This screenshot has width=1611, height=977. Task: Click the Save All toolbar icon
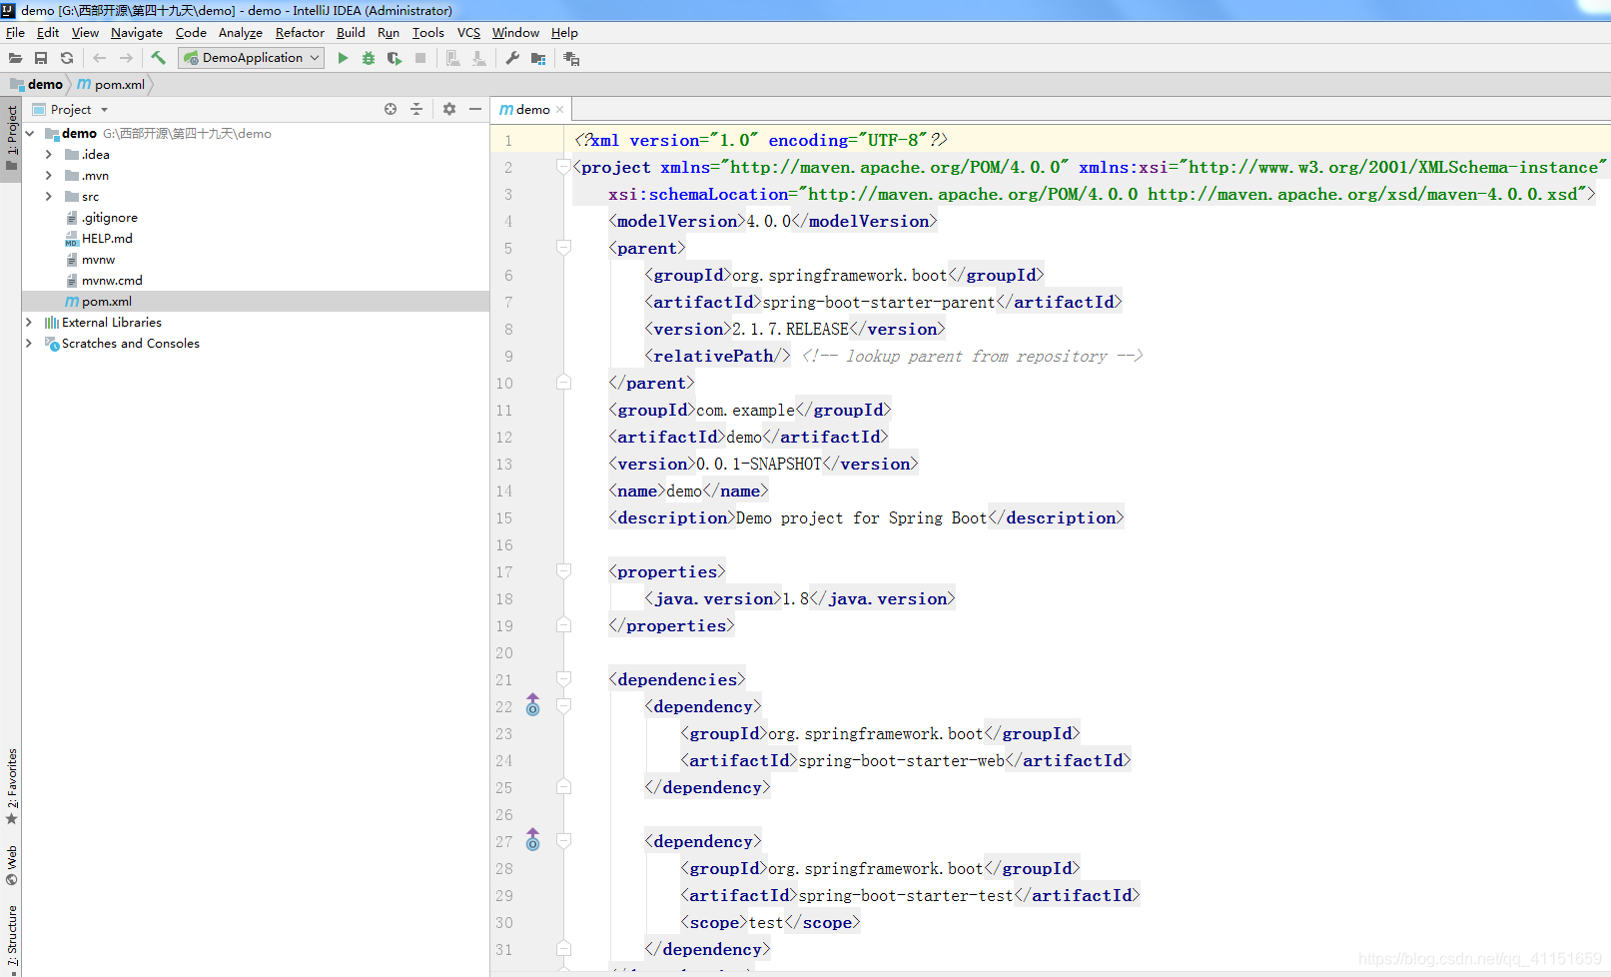[41, 58]
